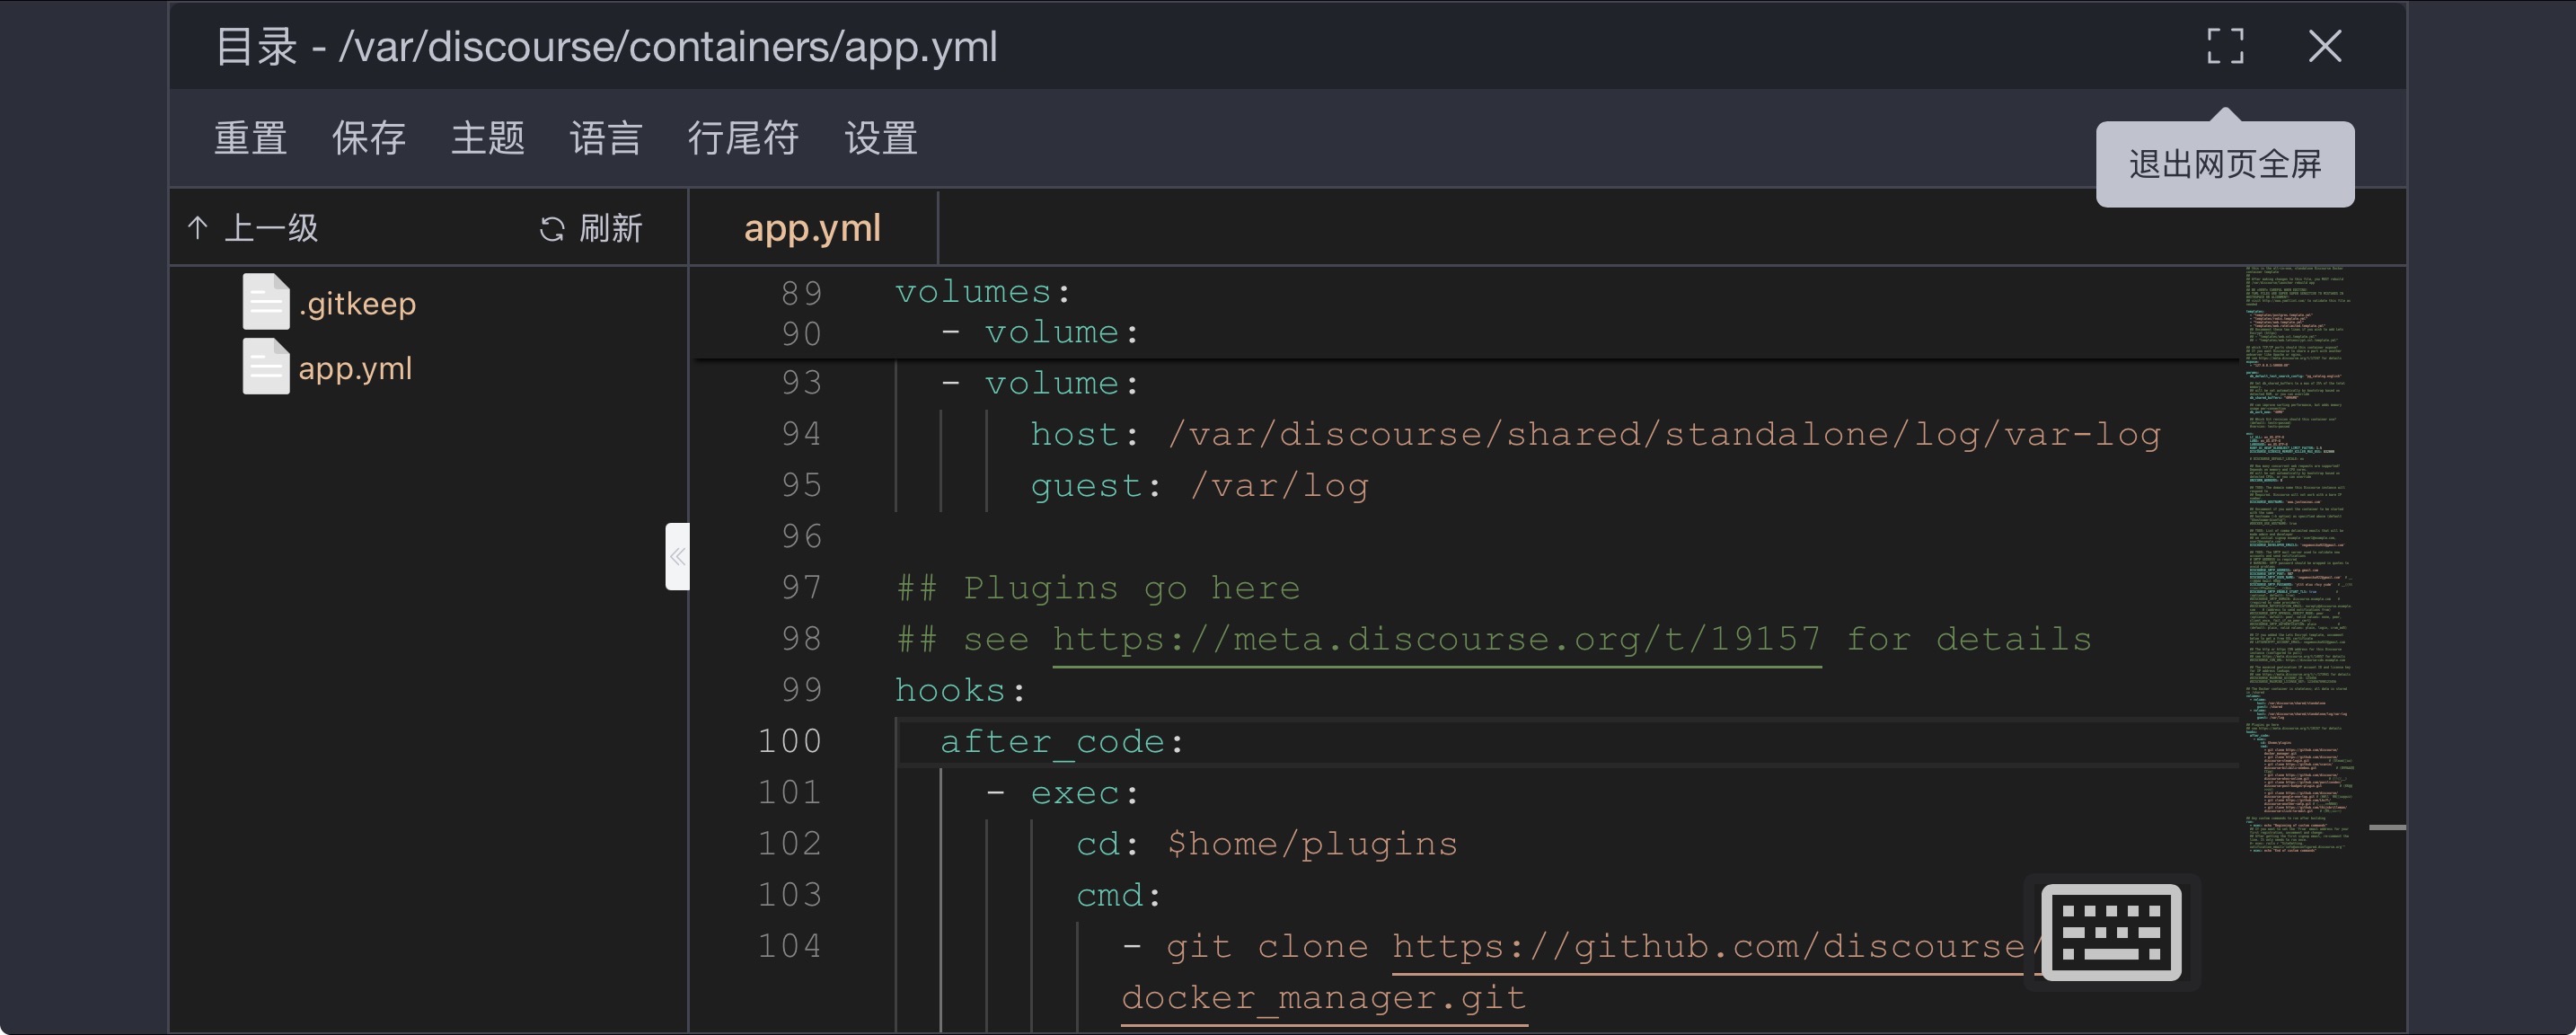The width and height of the screenshot is (2576, 1035).
Task: Switch to the app.yml editor tab
Action: [812, 228]
